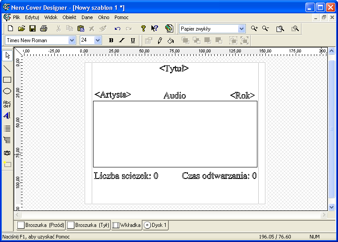Switch to Dysk 1 tab
Viewport: 338px width, 242px height.
[155, 225]
